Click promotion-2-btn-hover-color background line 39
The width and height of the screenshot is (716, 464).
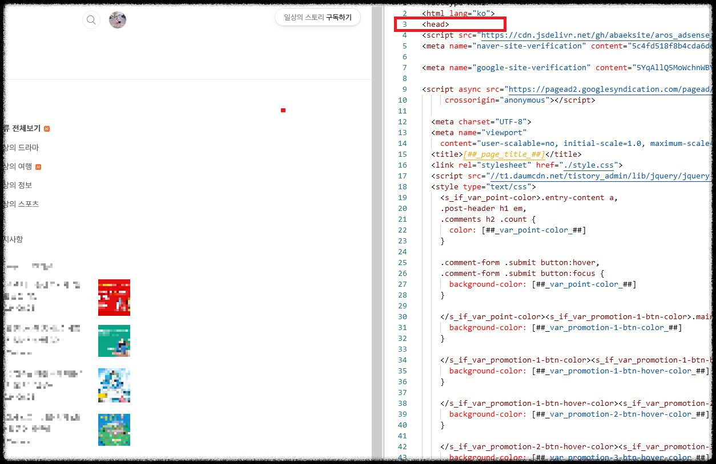pos(580,414)
